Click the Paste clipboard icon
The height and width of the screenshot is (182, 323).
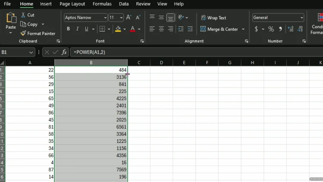[11, 18]
